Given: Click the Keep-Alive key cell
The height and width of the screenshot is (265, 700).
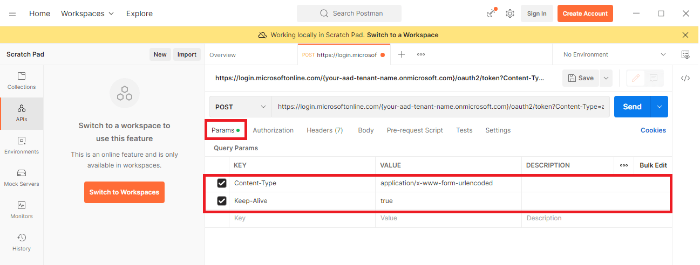Looking at the screenshot, I should point(302,201).
